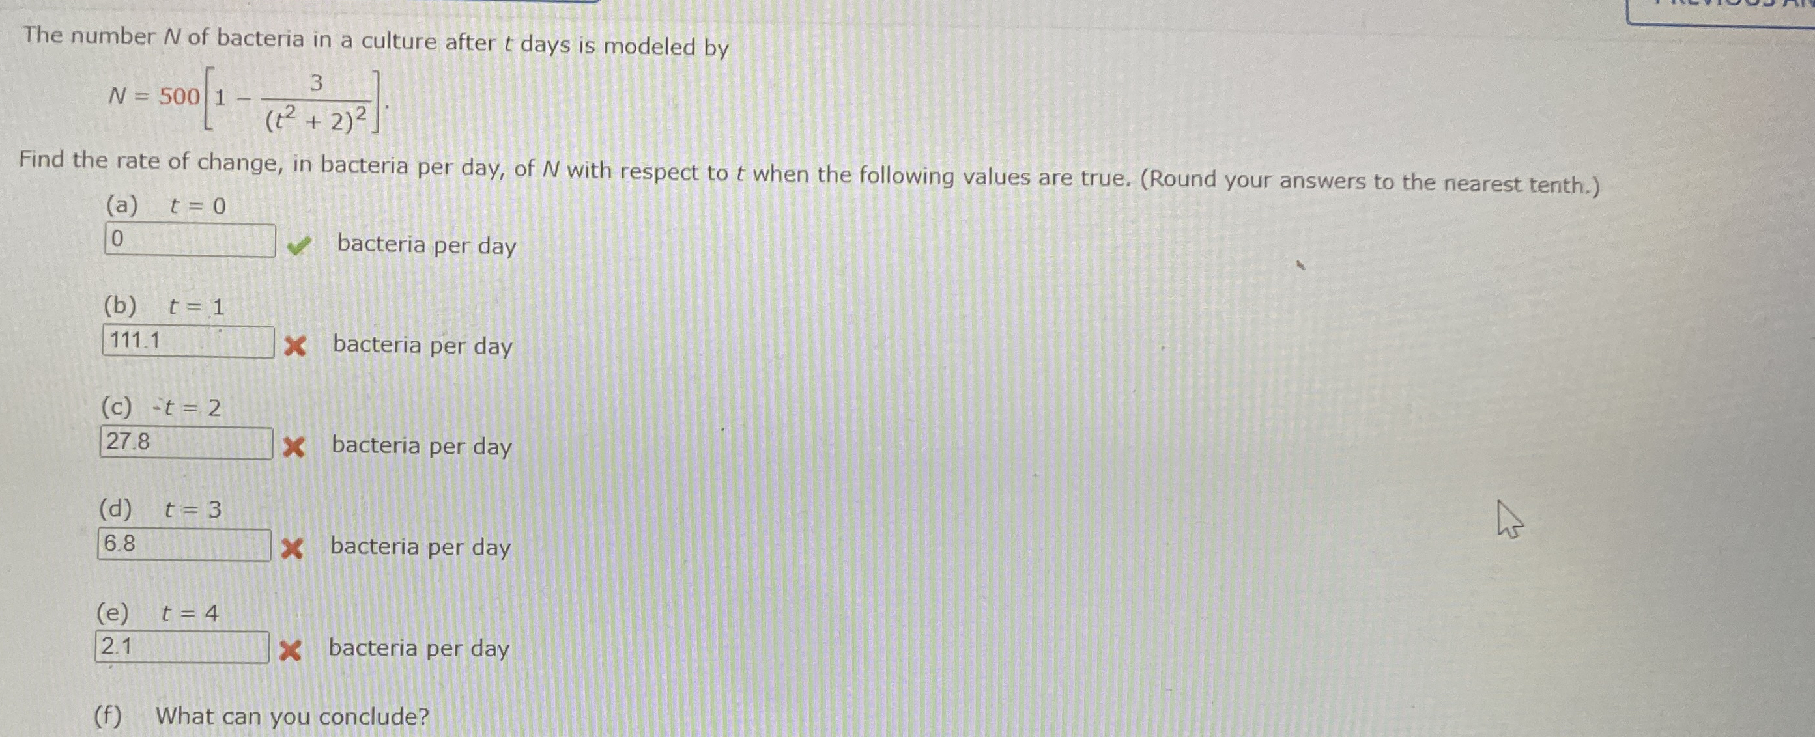Click the answer field containing 111.1
Screen dimensions: 1815x737
[x=188, y=341]
